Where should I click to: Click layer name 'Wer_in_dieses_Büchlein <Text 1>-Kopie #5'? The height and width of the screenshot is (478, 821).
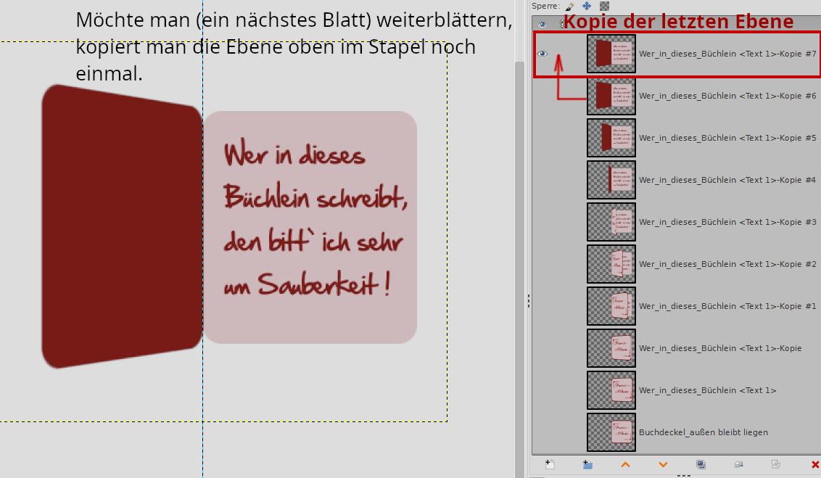click(x=727, y=138)
